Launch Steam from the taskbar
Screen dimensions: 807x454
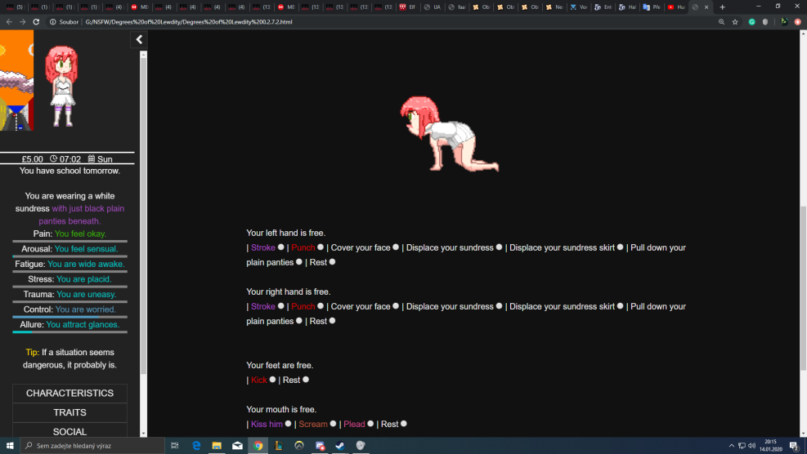pos(339,446)
